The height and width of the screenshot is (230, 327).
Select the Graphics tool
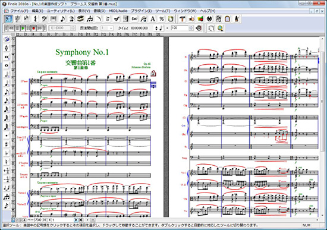[200, 19]
